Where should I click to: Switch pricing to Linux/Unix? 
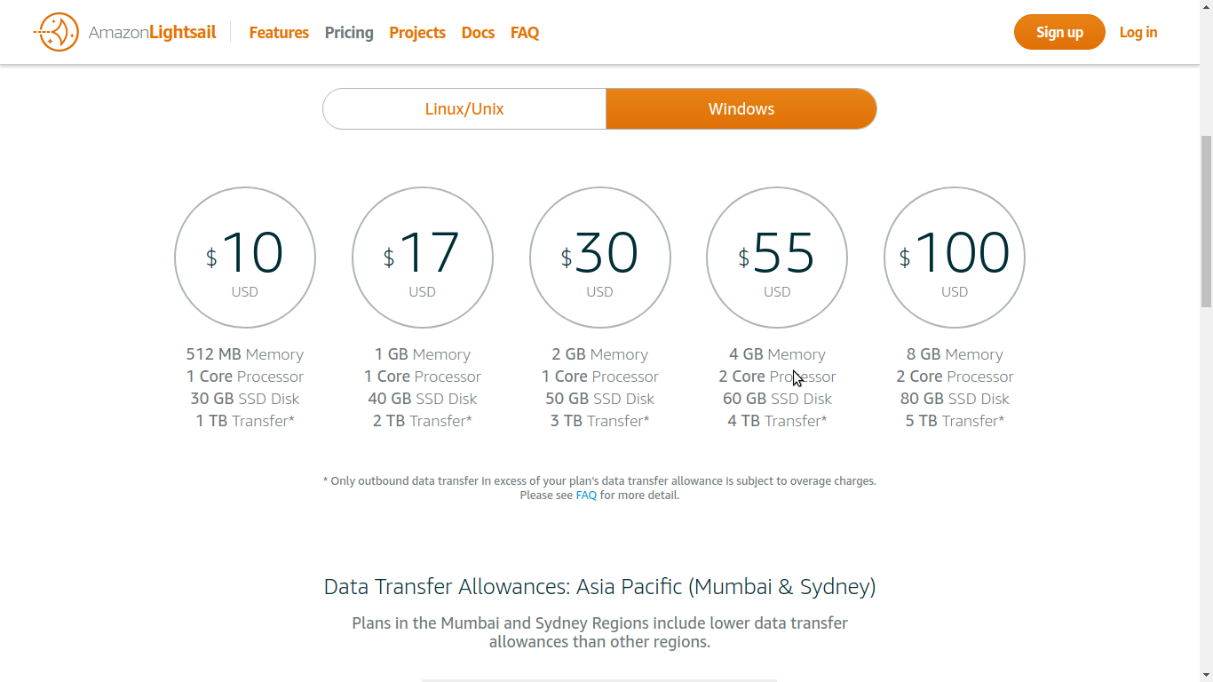464,109
